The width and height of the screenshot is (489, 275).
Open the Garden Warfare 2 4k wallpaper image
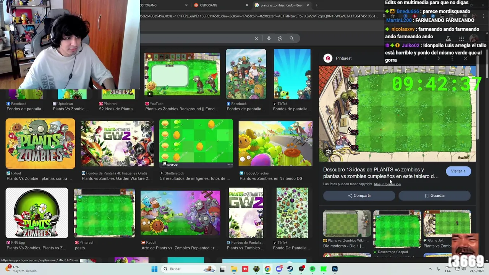117,144
